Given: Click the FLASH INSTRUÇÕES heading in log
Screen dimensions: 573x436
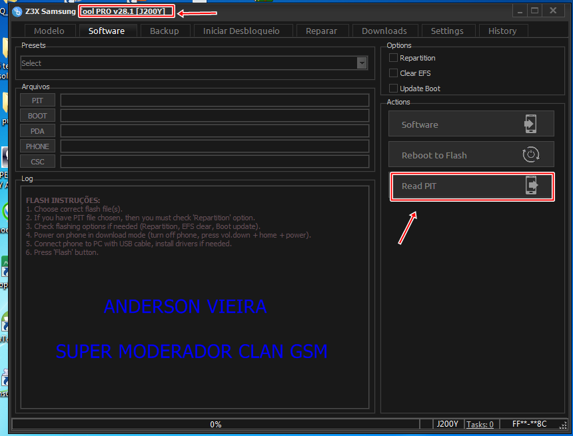Looking at the screenshot, I should [63, 200].
